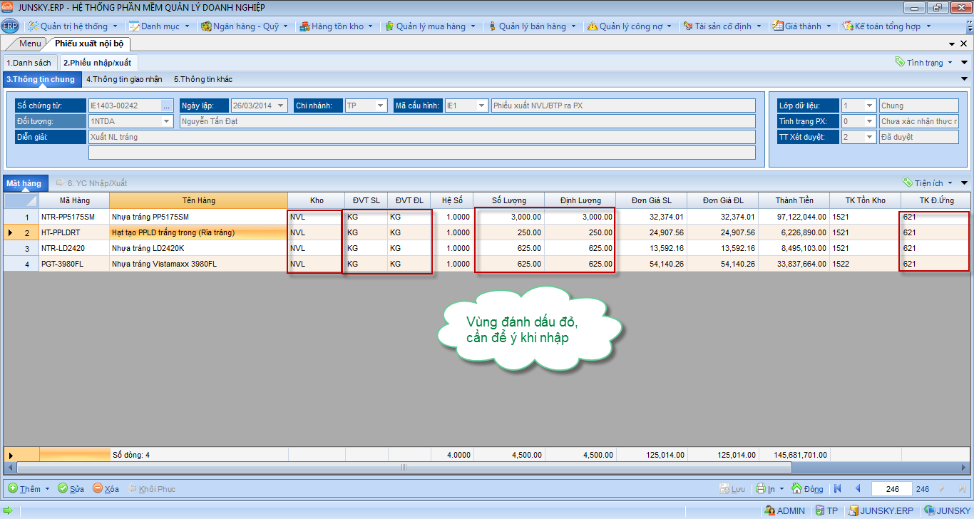974x519 pixels.
Task: Switch to the 1.Danh sách tab
Action: pyautogui.click(x=29, y=63)
